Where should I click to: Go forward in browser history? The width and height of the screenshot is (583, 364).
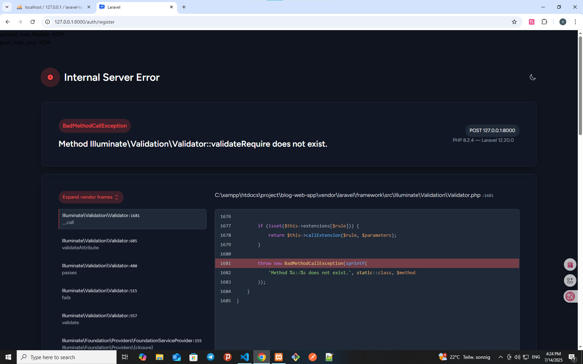coord(20,22)
